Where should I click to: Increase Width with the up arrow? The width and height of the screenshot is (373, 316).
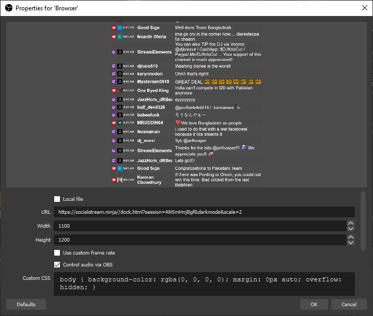(351, 224)
